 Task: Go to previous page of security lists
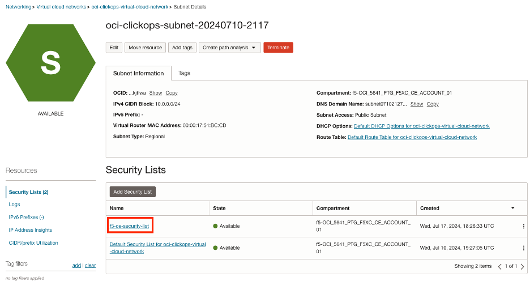[x=499, y=266]
